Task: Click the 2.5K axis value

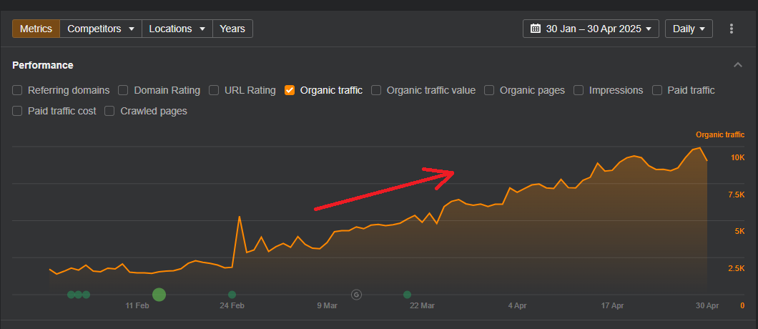Action: (736, 268)
